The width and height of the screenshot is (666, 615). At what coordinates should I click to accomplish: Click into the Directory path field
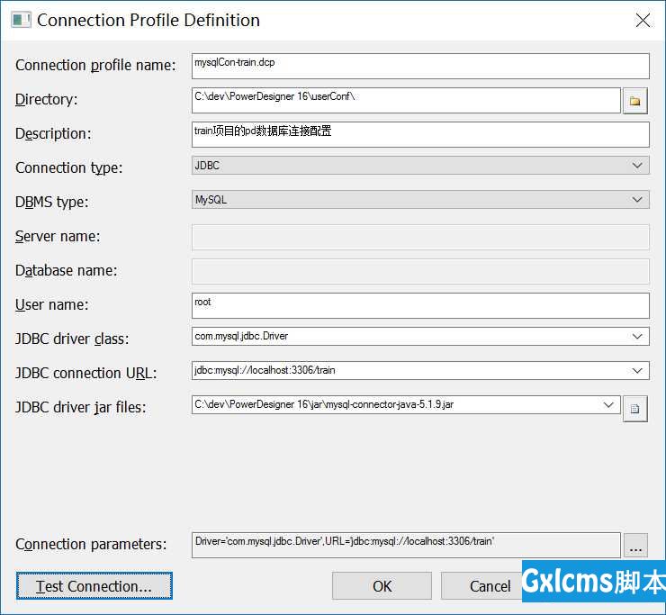(406, 100)
